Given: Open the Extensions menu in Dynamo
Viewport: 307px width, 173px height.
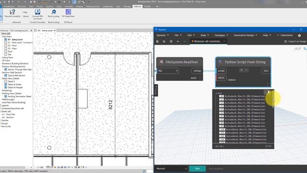Looking at the screenshot, I should tap(285, 35).
